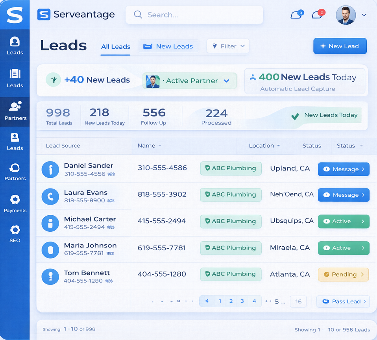
Task: Sort by the Location column header
Action: coord(264,146)
